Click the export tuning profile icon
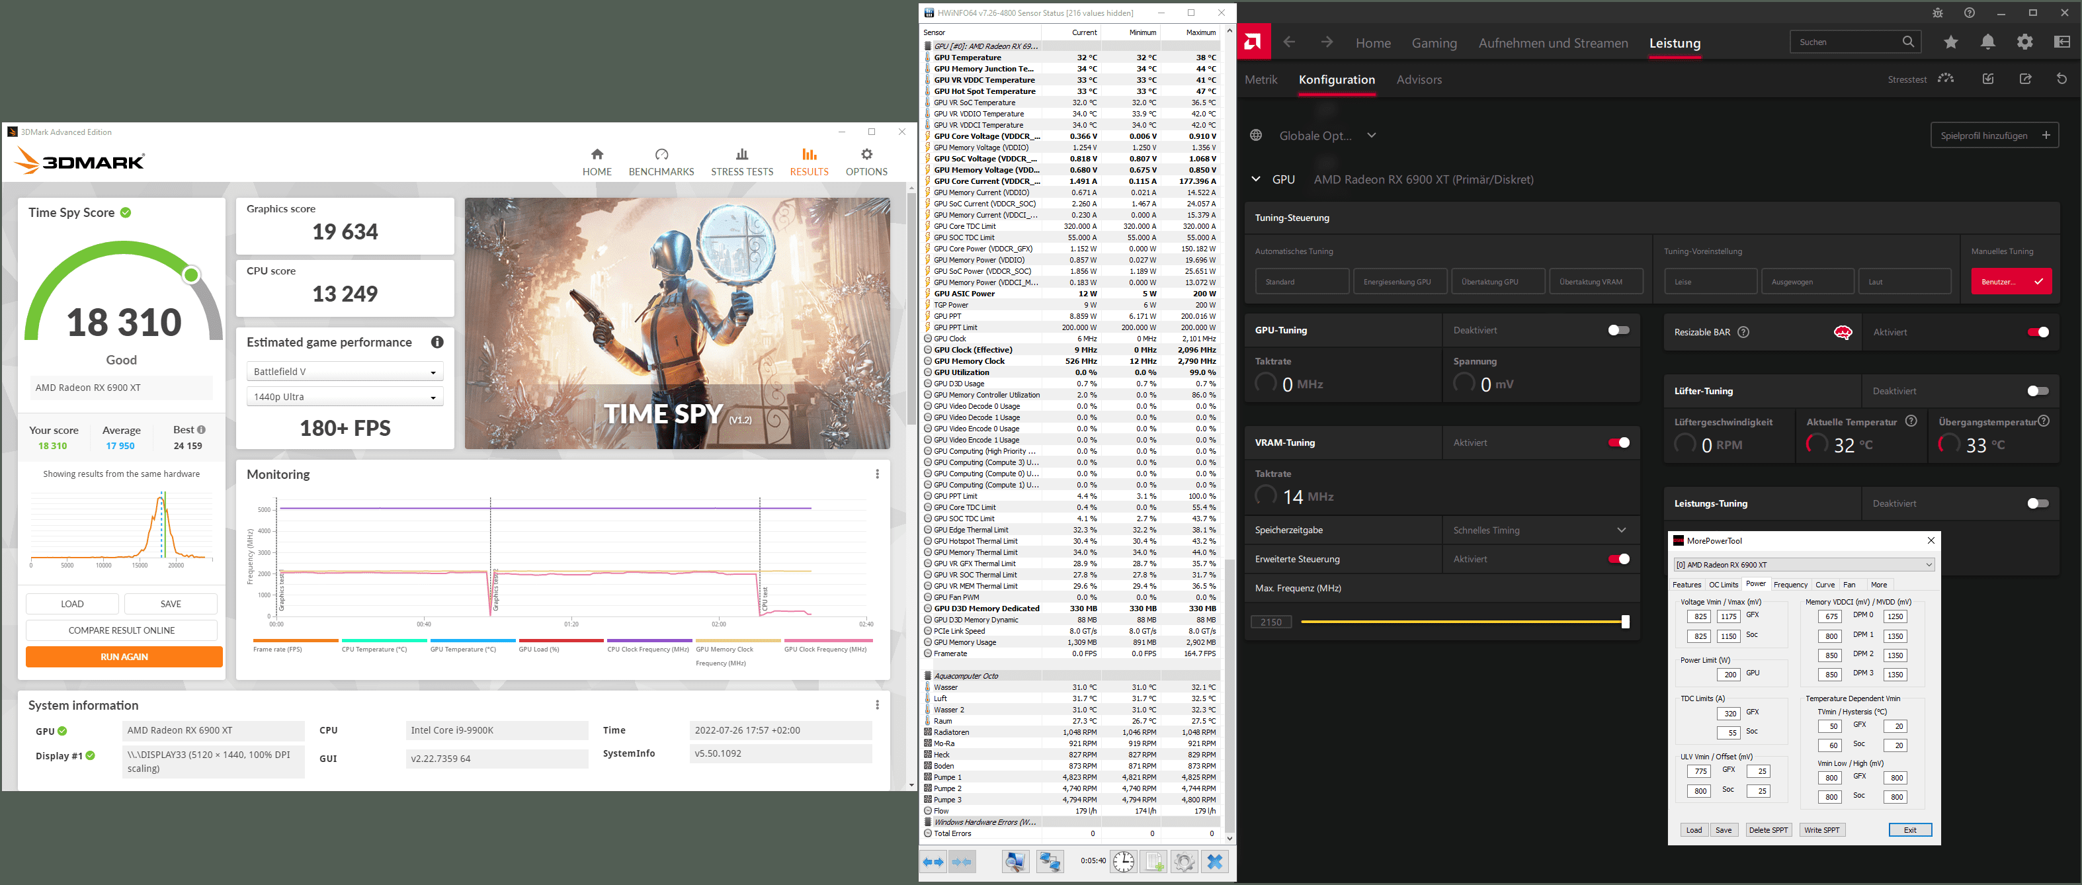Screen dimensions: 2082x885 2025,79
